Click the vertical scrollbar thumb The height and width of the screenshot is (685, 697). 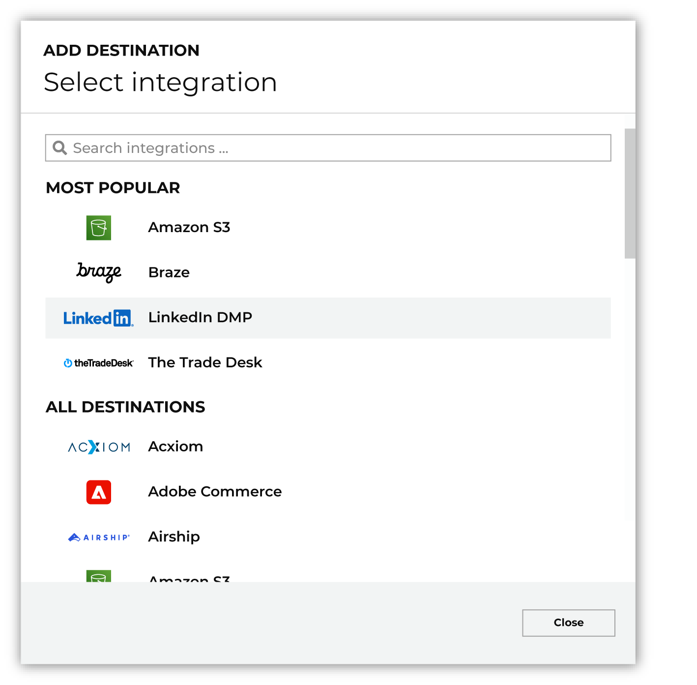630,193
